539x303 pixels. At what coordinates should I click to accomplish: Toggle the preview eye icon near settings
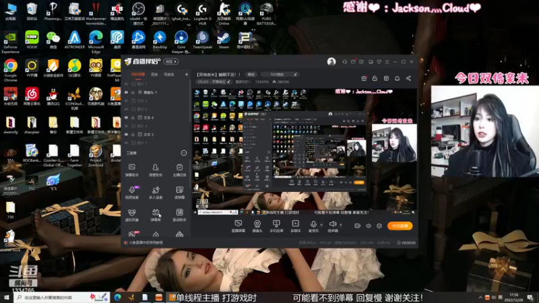pos(369,226)
